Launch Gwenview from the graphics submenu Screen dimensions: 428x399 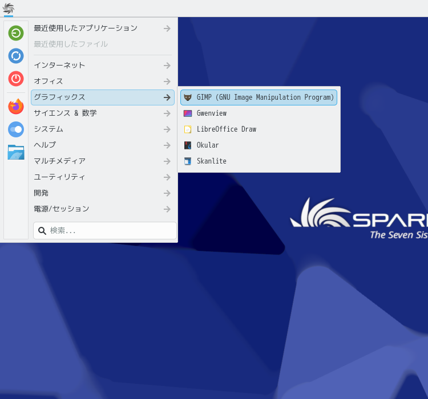259,113
